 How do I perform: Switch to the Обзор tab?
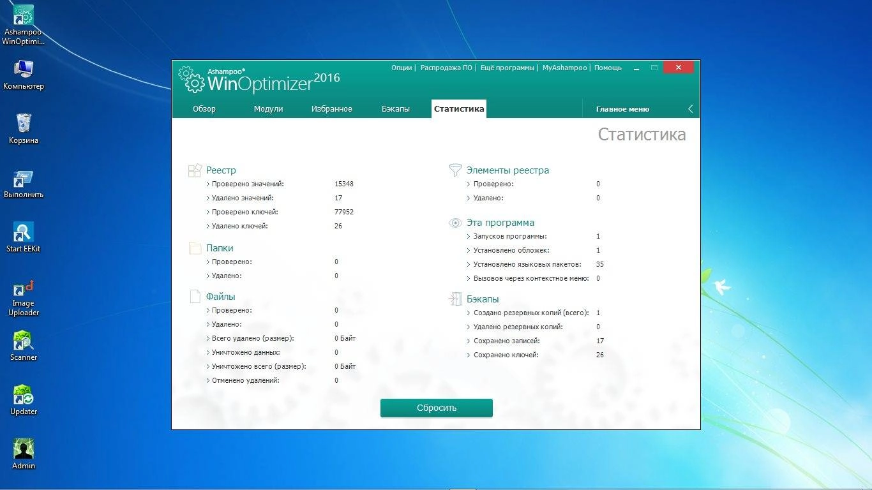[204, 109]
